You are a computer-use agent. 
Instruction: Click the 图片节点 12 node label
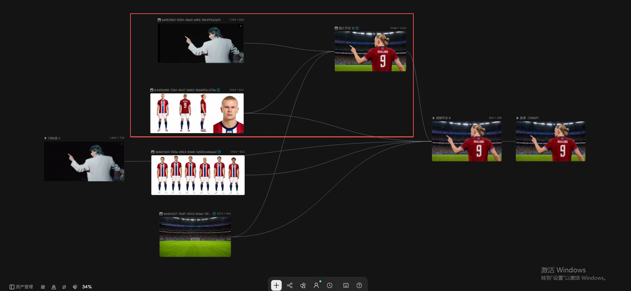click(347, 28)
